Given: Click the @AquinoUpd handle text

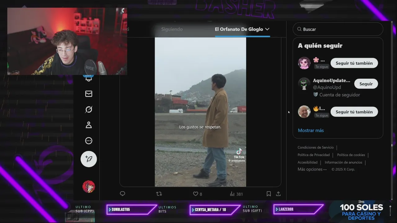Looking at the screenshot, I should click(327, 87).
